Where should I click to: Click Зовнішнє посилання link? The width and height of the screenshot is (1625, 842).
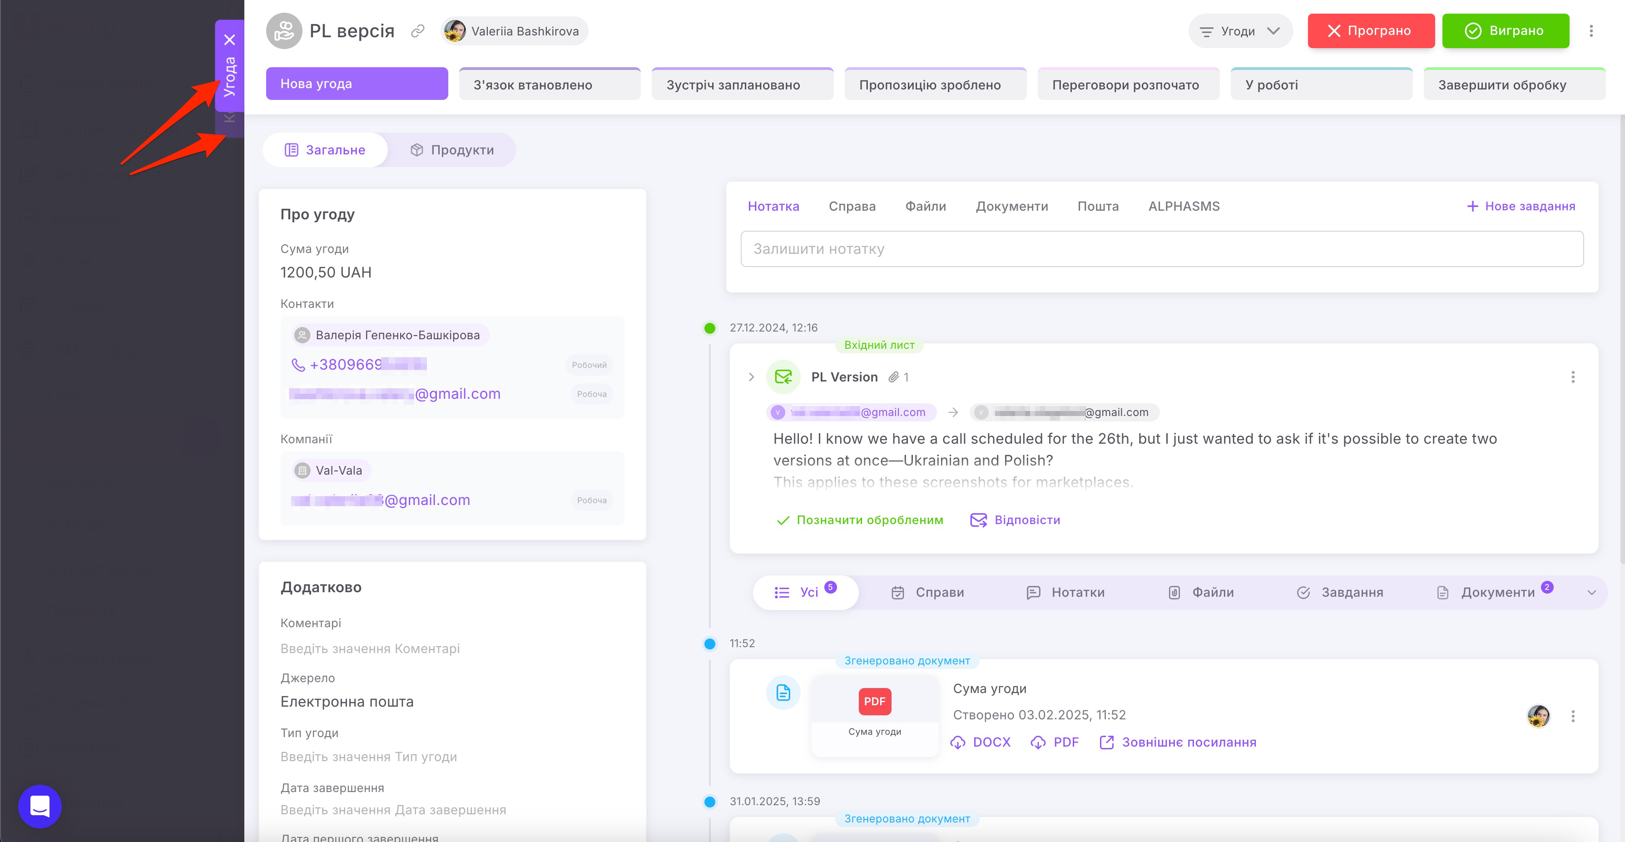pyautogui.click(x=1178, y=743)
